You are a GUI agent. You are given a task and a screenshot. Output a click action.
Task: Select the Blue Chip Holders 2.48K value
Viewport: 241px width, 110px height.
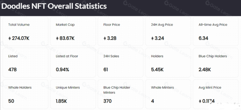pos(205,69)
